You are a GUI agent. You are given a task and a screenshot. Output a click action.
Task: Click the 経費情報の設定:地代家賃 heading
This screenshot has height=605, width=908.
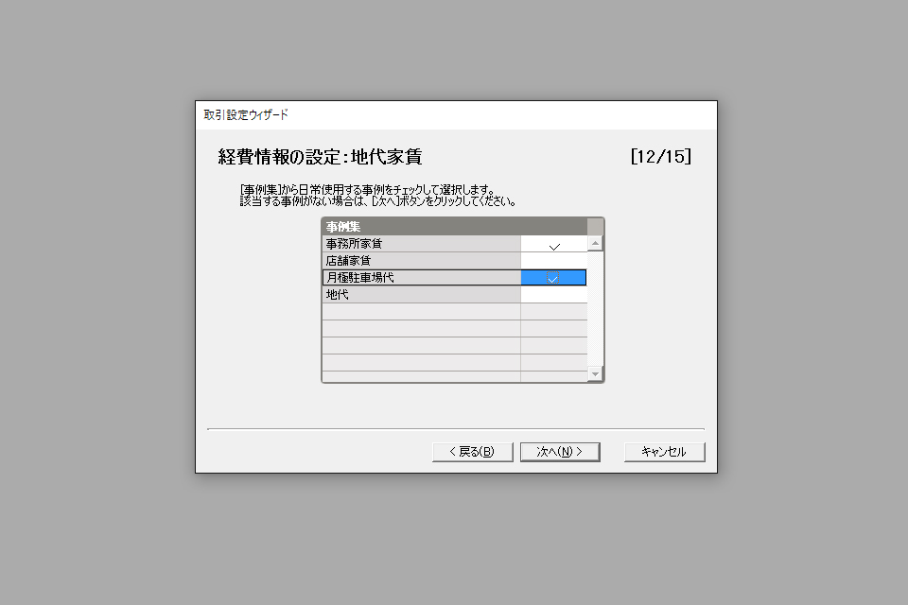(320, 157)
